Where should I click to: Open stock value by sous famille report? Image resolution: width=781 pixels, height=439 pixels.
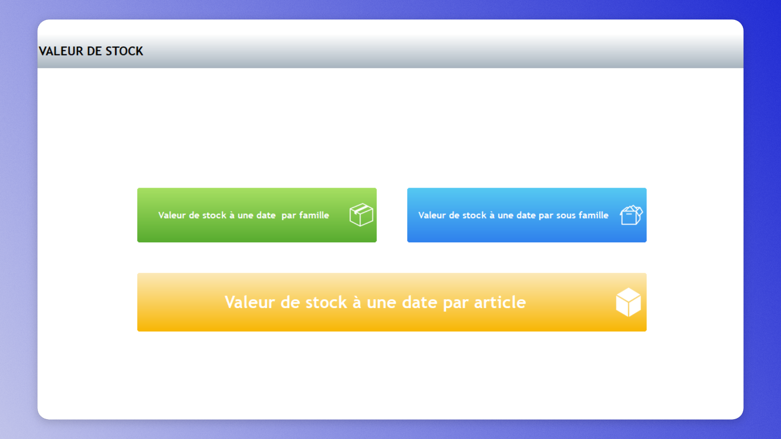point(527,215)
